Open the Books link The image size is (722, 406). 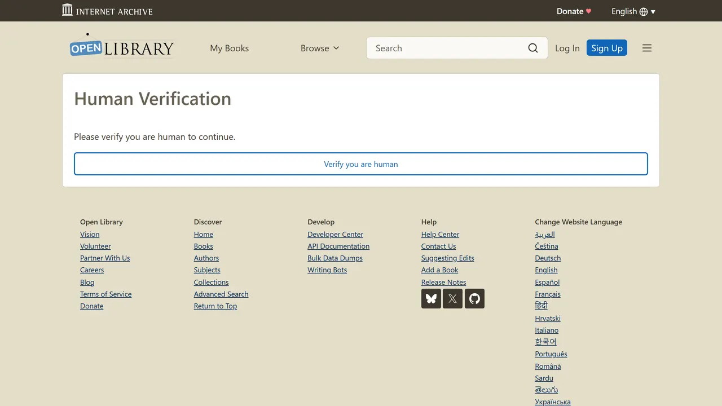[x=204, y=246]
